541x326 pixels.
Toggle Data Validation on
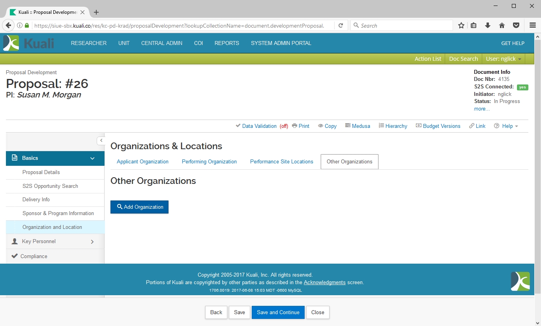point(259,126)
